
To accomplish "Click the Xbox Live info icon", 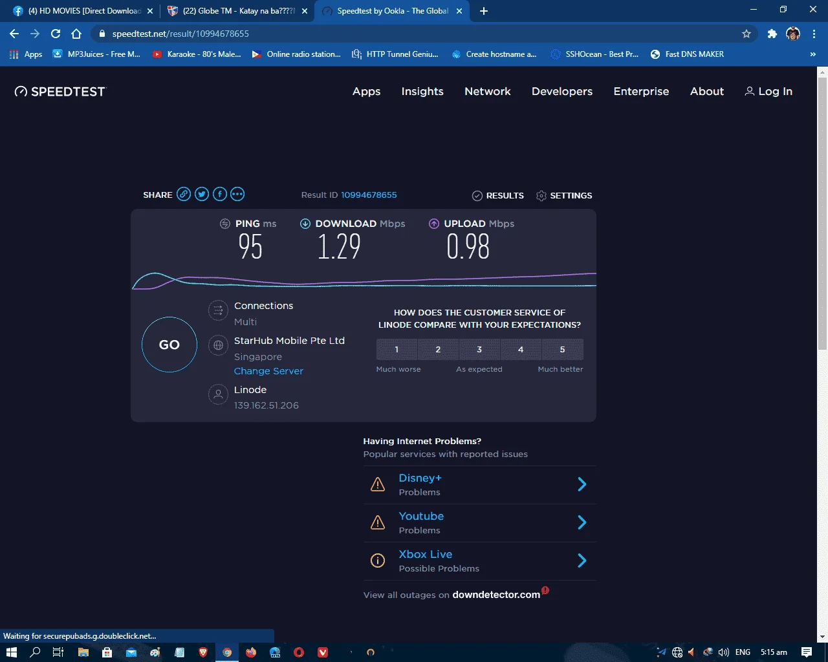I will coord(378,561).
